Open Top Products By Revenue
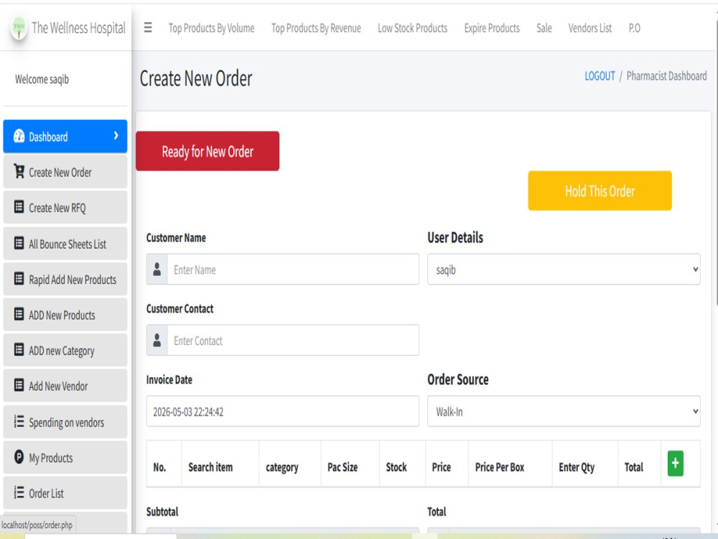This screenshot has height=539, width=718. [316, 28]
